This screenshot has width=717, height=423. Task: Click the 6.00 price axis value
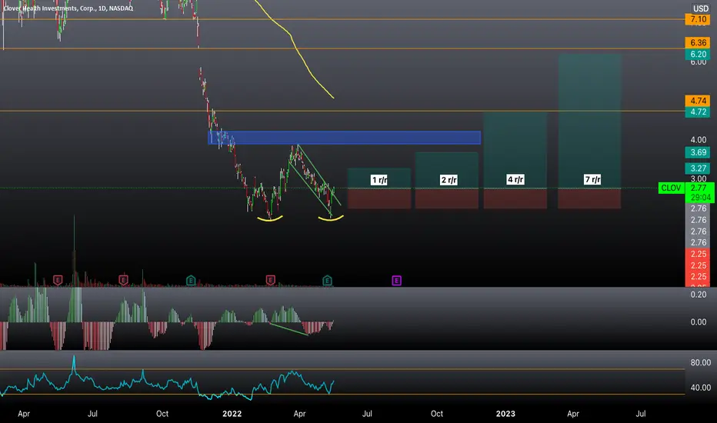[699, 62]
